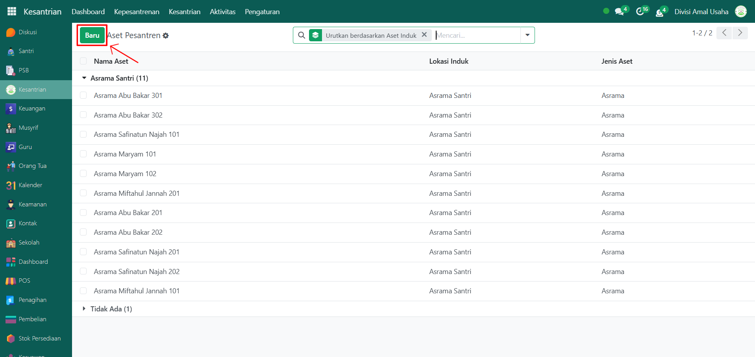Click the Baru button
This screenshot has height=357, width=755.
pyautogui.click(x=92, y=35)
